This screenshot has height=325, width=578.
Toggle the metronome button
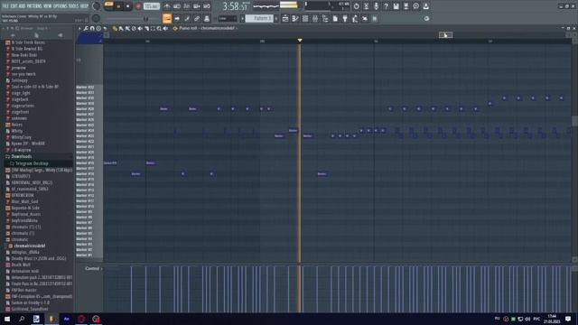point(167,6)
